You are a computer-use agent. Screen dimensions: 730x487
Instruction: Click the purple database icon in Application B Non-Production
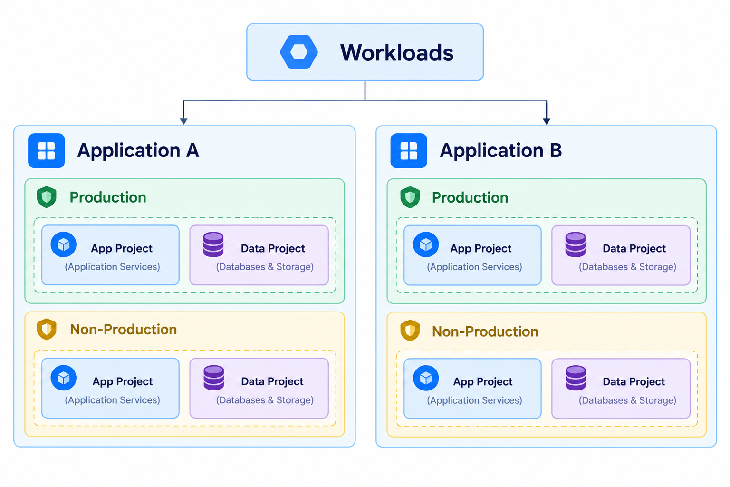coord(576,378)
